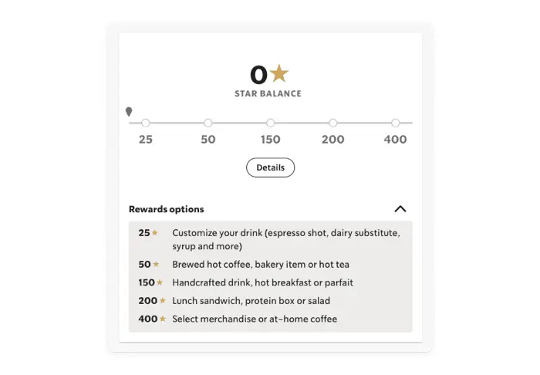
Task: Click Lunch sandwich reward row
Action: 251,301
